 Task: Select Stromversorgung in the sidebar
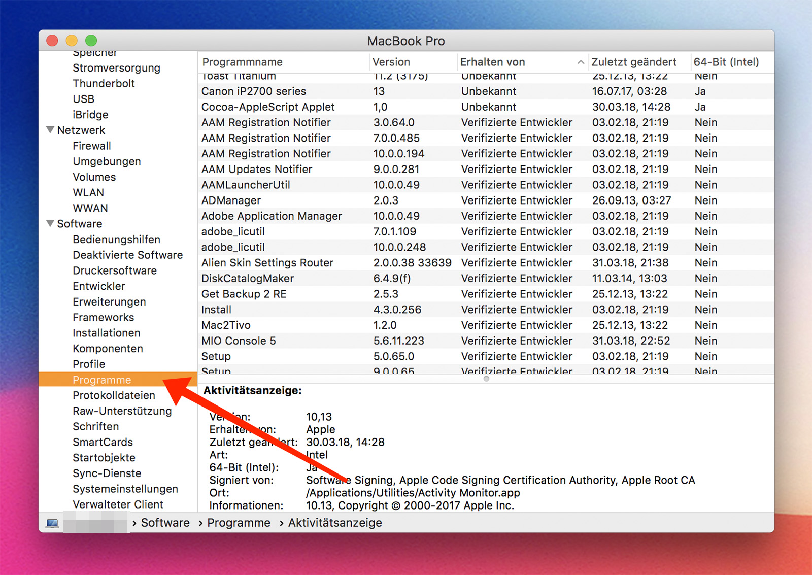point(116,68)
